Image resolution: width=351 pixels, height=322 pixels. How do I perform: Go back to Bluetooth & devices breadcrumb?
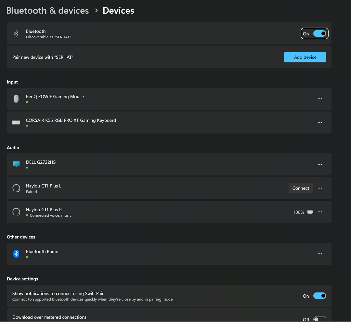tap(47, 10)
